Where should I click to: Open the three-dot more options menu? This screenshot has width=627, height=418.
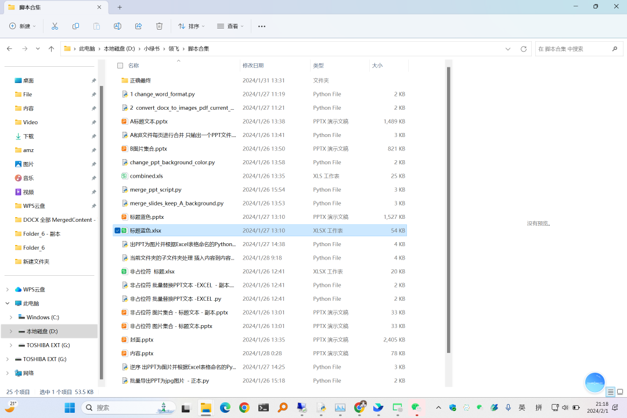pos(261,26)
